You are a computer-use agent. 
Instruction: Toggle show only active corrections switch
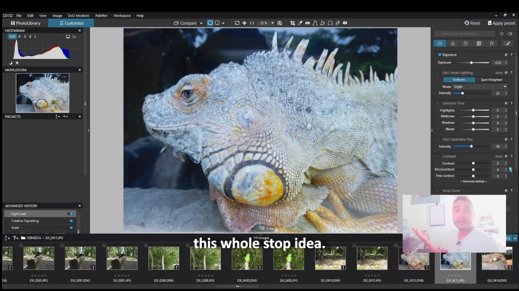click(x=510, y=34)
